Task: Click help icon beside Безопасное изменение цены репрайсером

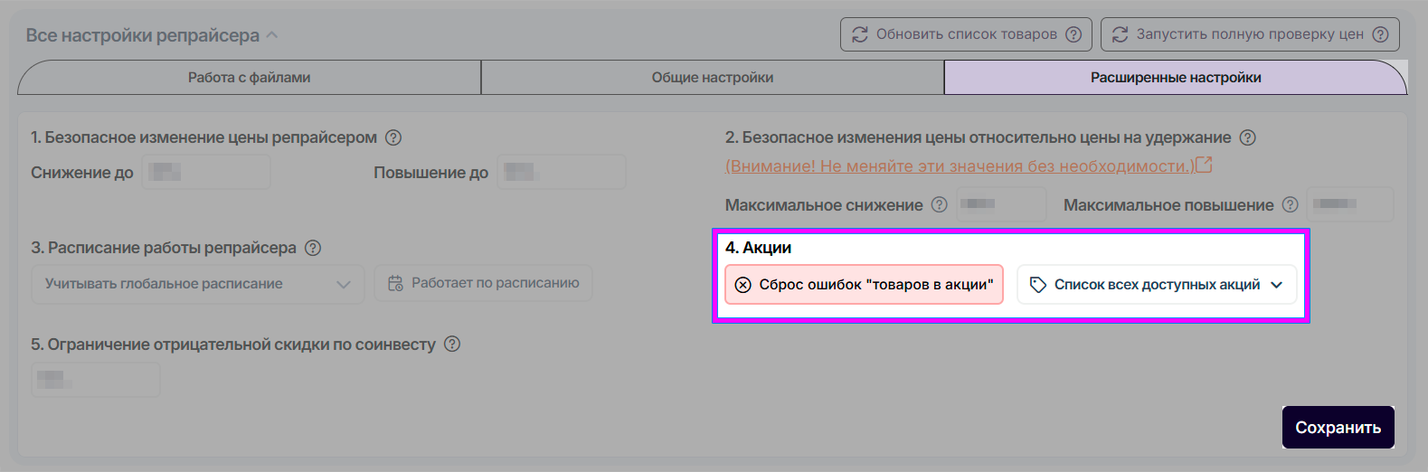Action: tap(393, 137)
